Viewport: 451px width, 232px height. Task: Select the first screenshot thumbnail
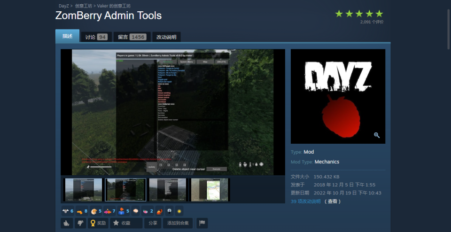(x=83, y=189)
